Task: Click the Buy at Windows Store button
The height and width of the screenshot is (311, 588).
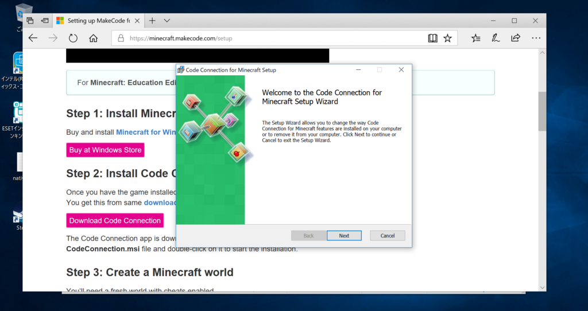Action: (106, 150)
